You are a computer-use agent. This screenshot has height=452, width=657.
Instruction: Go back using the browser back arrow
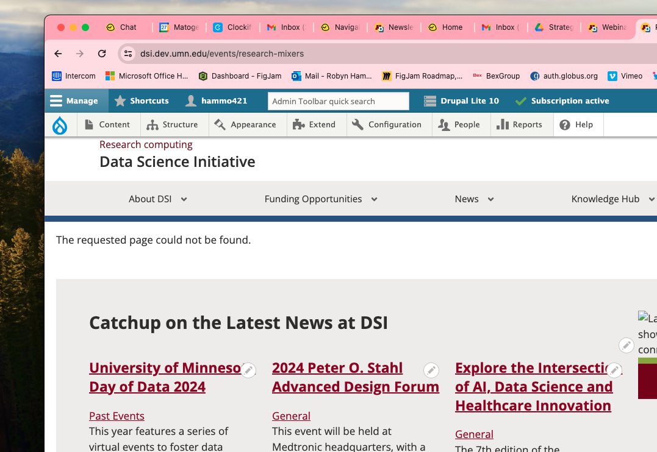[x=58, y=54]
